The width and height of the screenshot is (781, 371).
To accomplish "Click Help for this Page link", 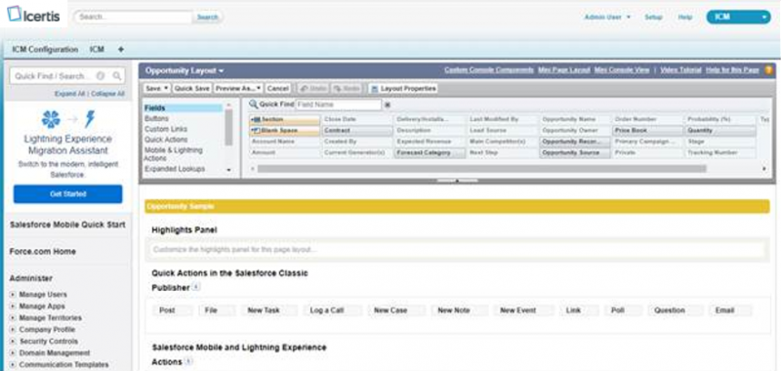I will [732, 70].
